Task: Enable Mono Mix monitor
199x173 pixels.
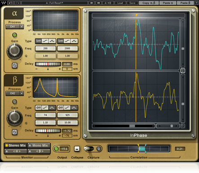Action: (x=39, y=146)
